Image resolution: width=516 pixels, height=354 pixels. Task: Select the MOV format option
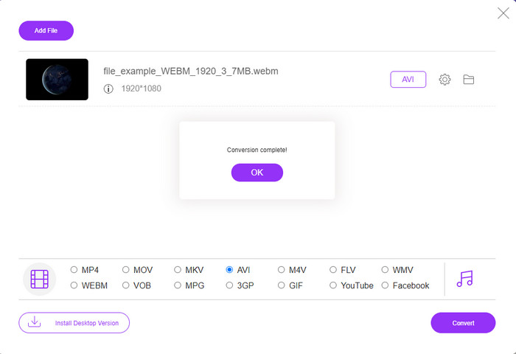[126, 270]
